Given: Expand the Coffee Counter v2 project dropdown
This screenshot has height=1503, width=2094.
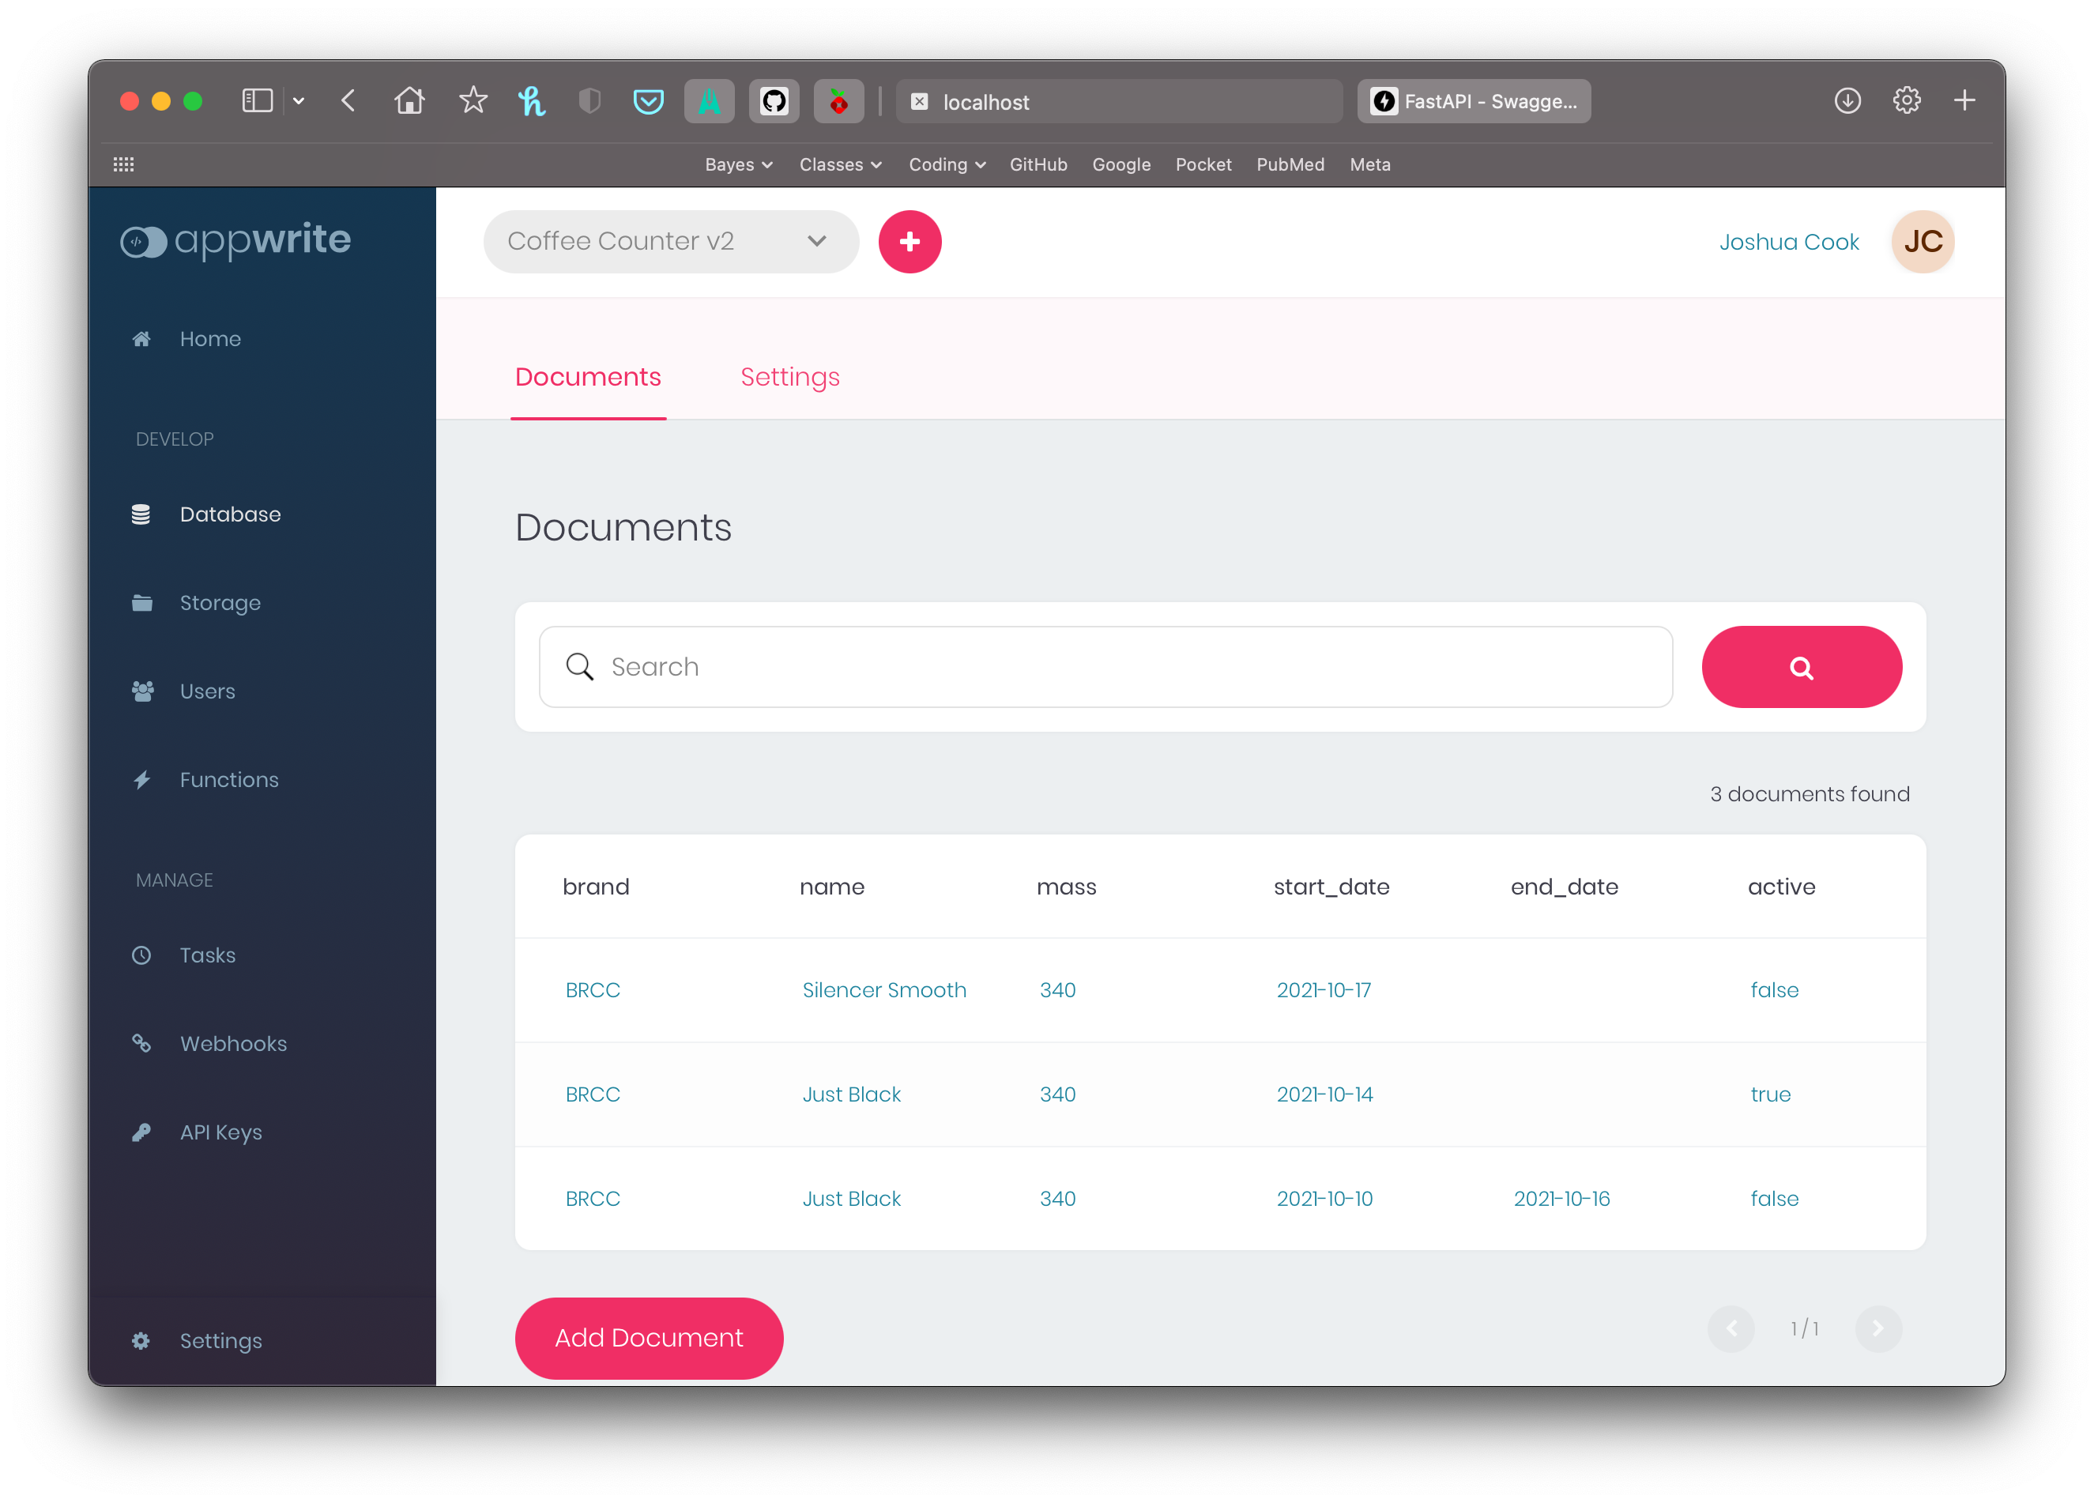Looking at the screenshot, I should click(x=670, y=242).
